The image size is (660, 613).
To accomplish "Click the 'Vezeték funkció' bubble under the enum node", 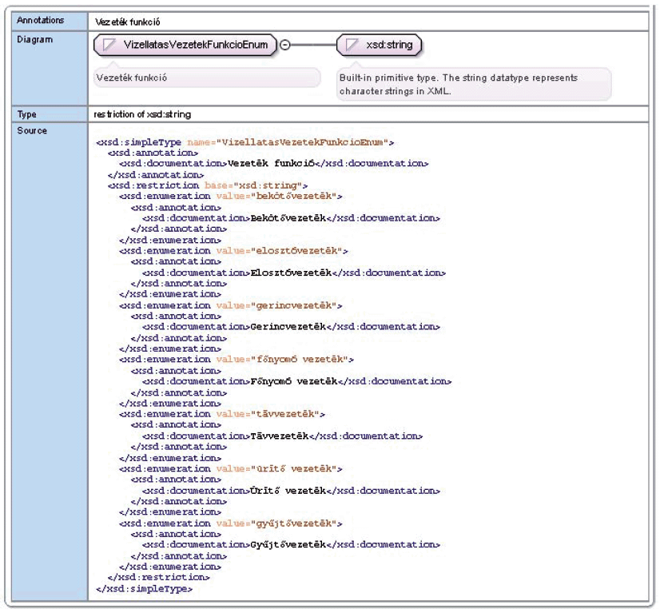I will 207,78.
